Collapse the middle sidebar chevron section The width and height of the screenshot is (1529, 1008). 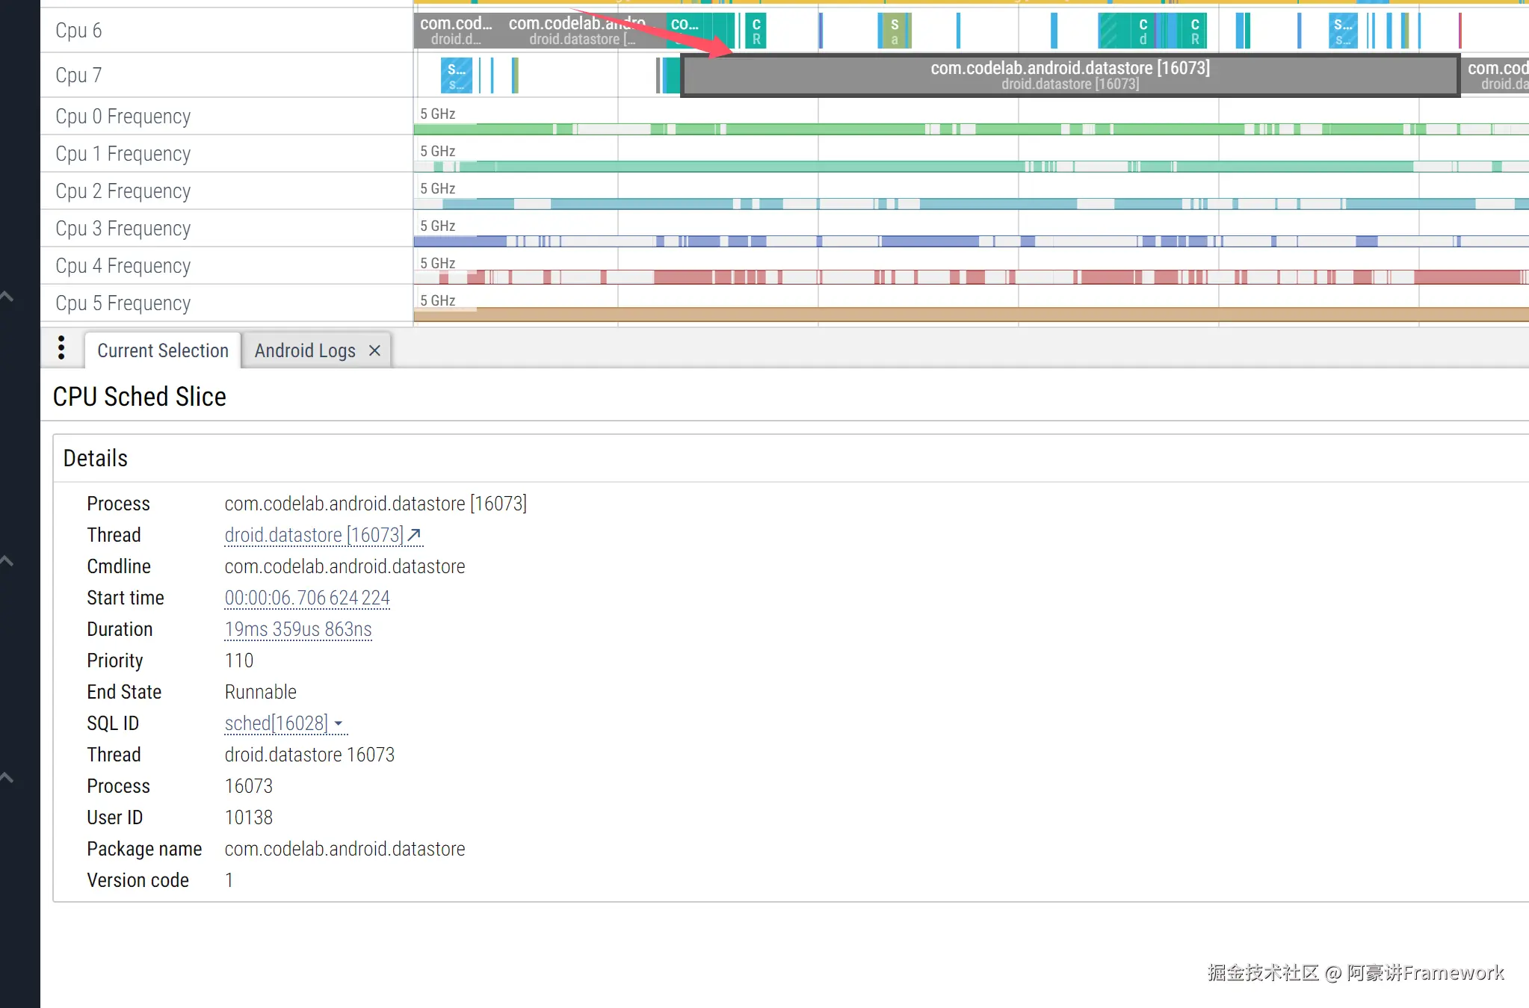[x=7, y=560]
